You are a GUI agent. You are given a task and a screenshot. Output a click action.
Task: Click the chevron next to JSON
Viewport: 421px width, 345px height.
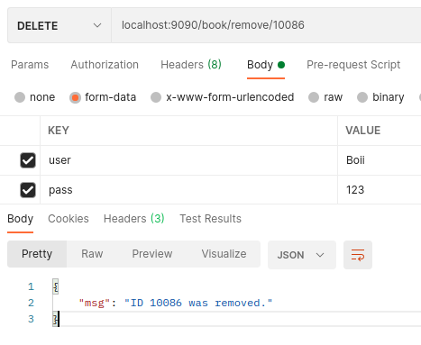click(x=320, y=255)
